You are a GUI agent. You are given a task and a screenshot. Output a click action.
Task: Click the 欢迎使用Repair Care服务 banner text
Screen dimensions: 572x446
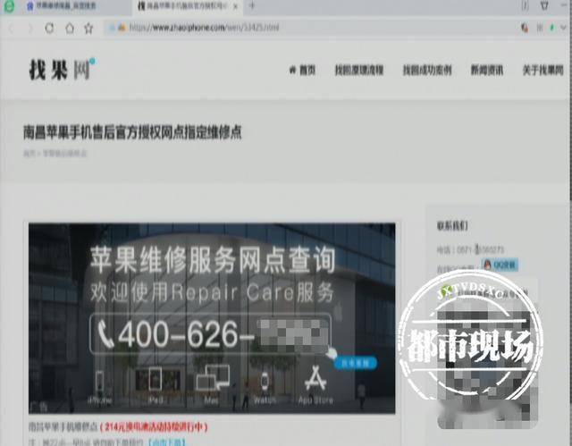pyautogui.click(x=212, y=293)
